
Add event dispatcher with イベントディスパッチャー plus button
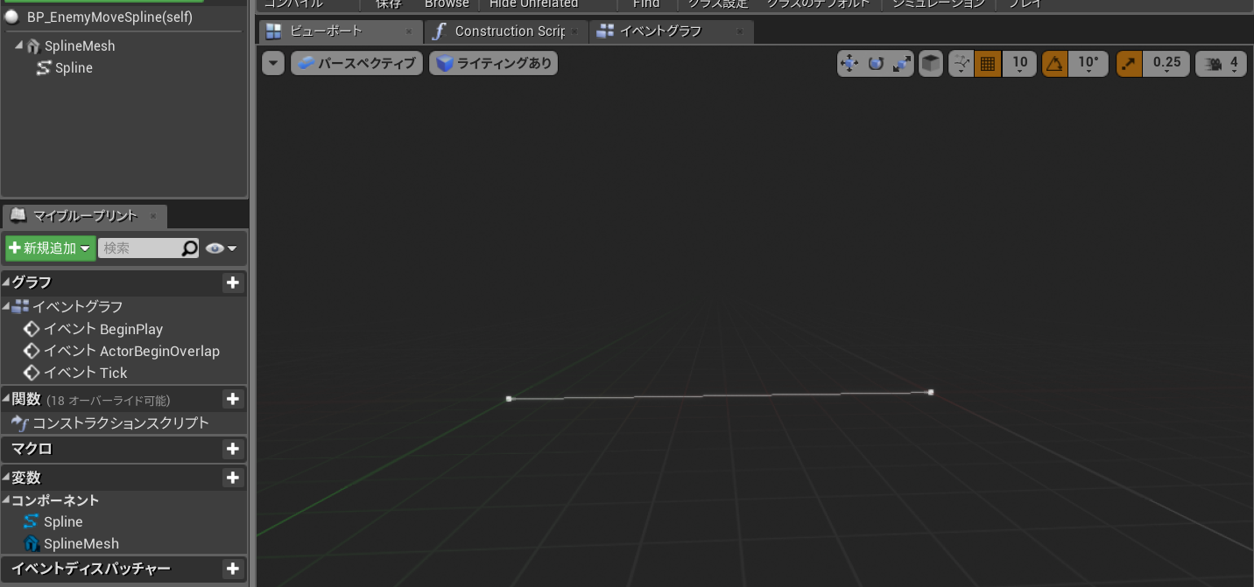coord(232,569)
